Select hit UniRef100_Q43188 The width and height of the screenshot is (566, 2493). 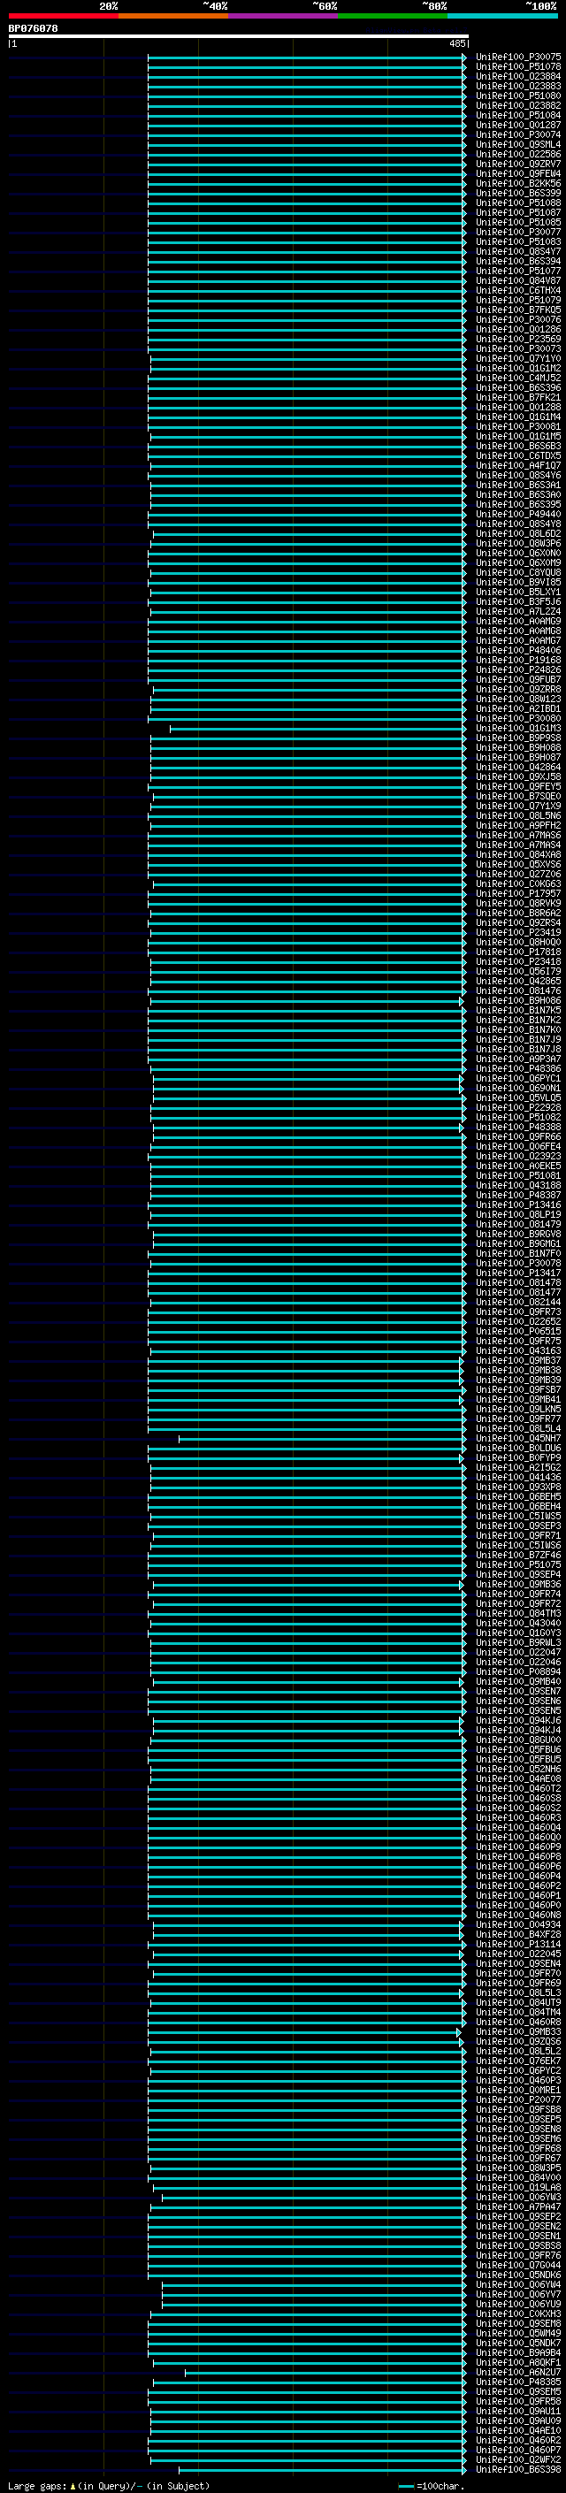tap(518, 1186)
